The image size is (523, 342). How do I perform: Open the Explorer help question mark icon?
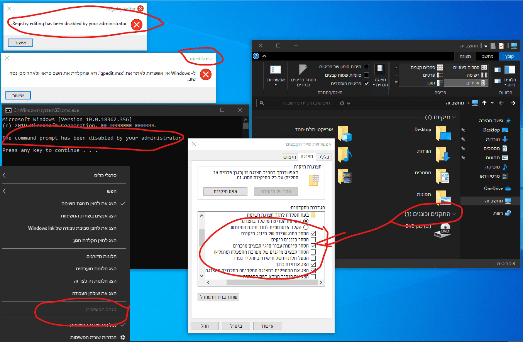pos(256,56)
